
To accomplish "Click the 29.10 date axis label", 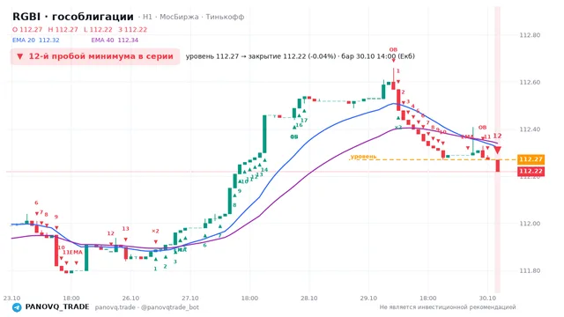I will point(368,299).
